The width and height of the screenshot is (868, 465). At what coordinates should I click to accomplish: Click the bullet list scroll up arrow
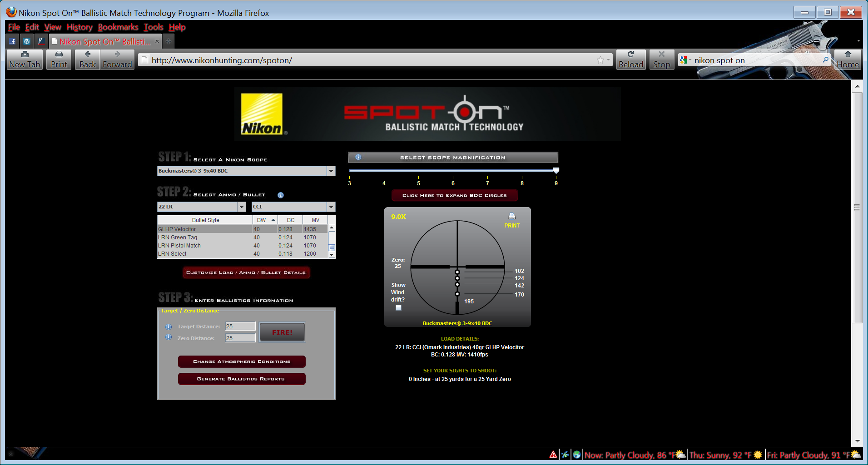(332, 228)
